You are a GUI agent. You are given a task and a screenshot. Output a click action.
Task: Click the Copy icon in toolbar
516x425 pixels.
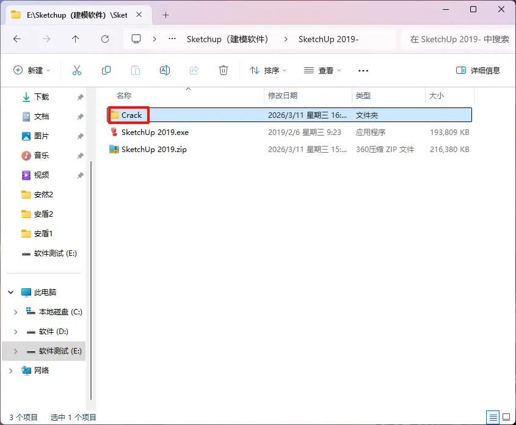tap(106, 70)
